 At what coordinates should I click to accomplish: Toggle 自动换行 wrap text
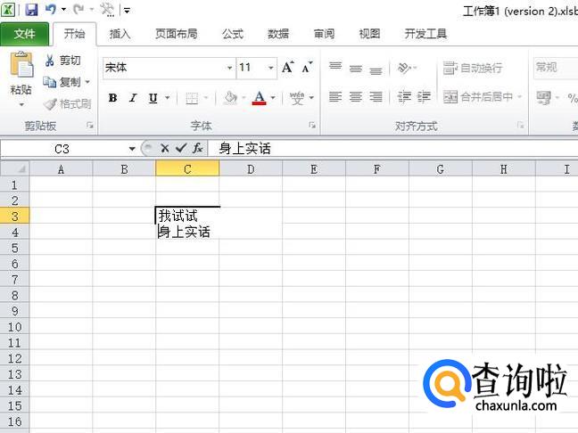(x=473, y=68)
